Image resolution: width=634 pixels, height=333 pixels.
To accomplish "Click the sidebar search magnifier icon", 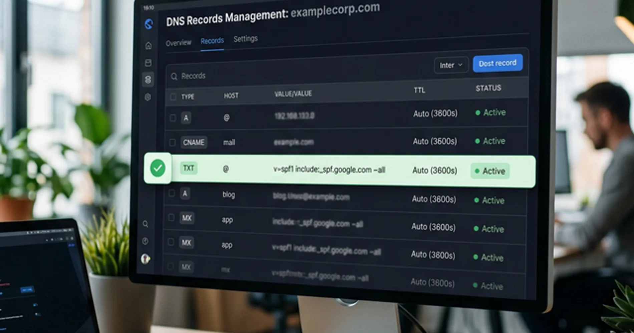I will [x=145, y=224].
